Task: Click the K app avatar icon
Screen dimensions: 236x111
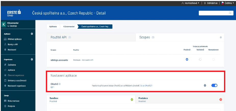Action: pos(4,24)
